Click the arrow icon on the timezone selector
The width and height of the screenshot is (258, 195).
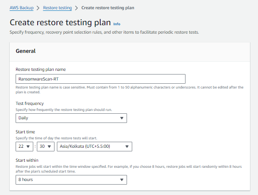127,147
